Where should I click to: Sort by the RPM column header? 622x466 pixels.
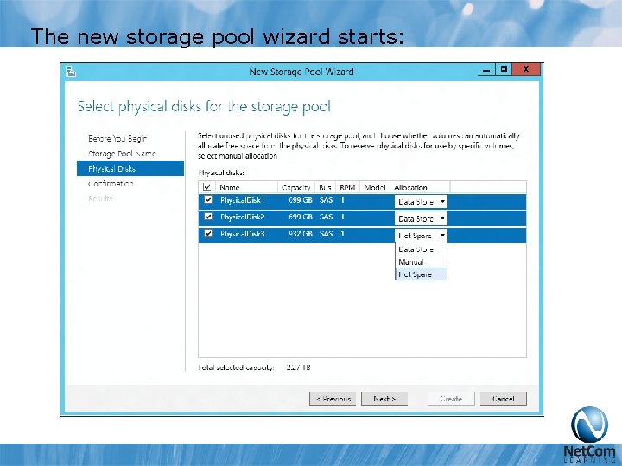347,187
